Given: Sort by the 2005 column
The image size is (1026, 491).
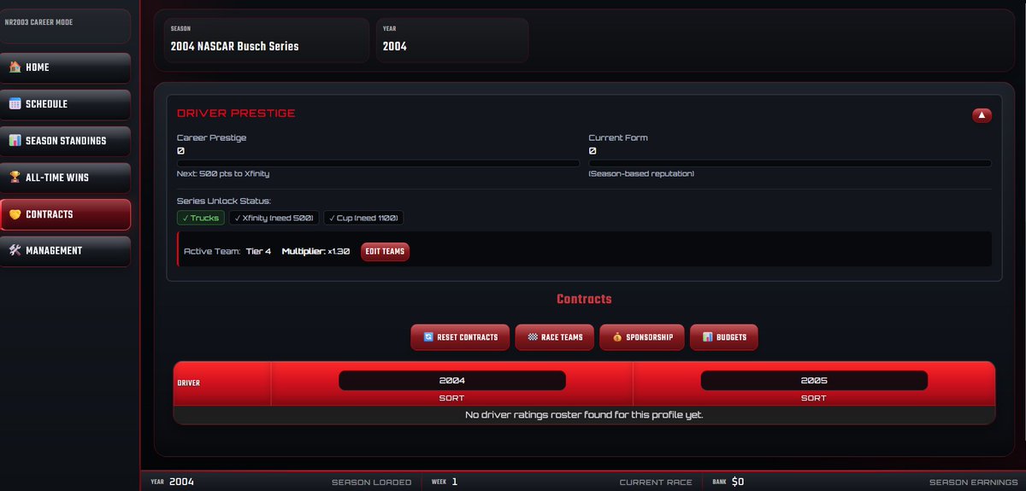Looking at the screenshot, I should point(814,399).
